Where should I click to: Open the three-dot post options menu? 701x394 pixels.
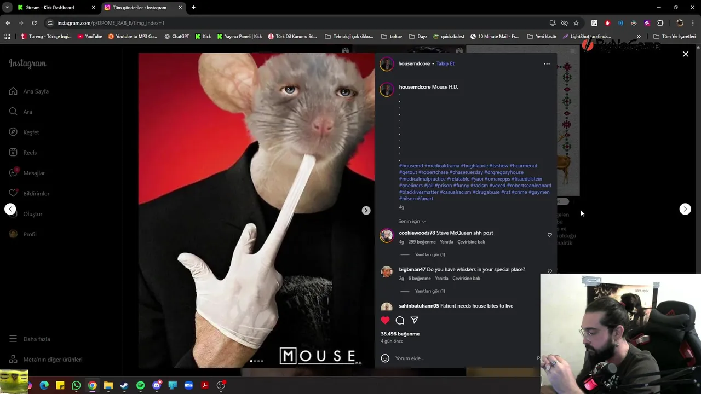(547, 63)
